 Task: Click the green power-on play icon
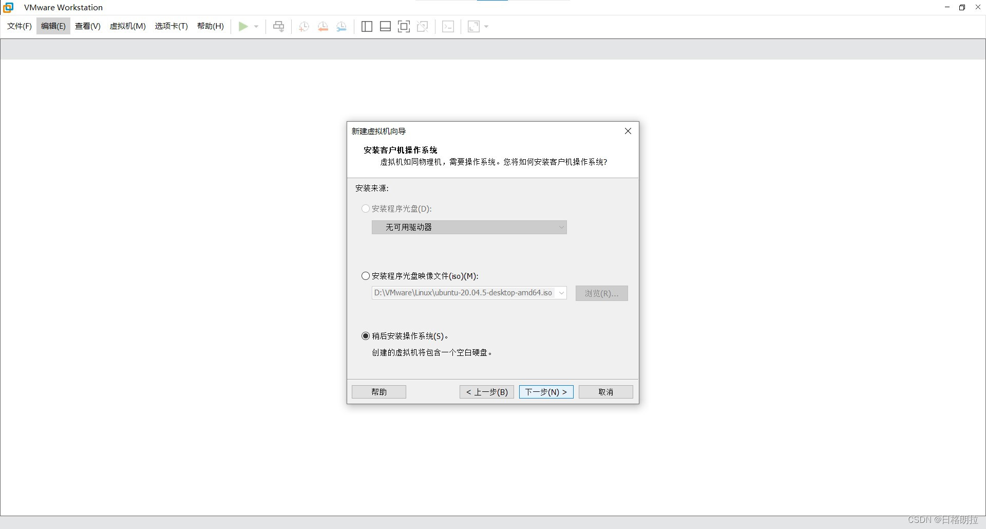click(243, 26)
